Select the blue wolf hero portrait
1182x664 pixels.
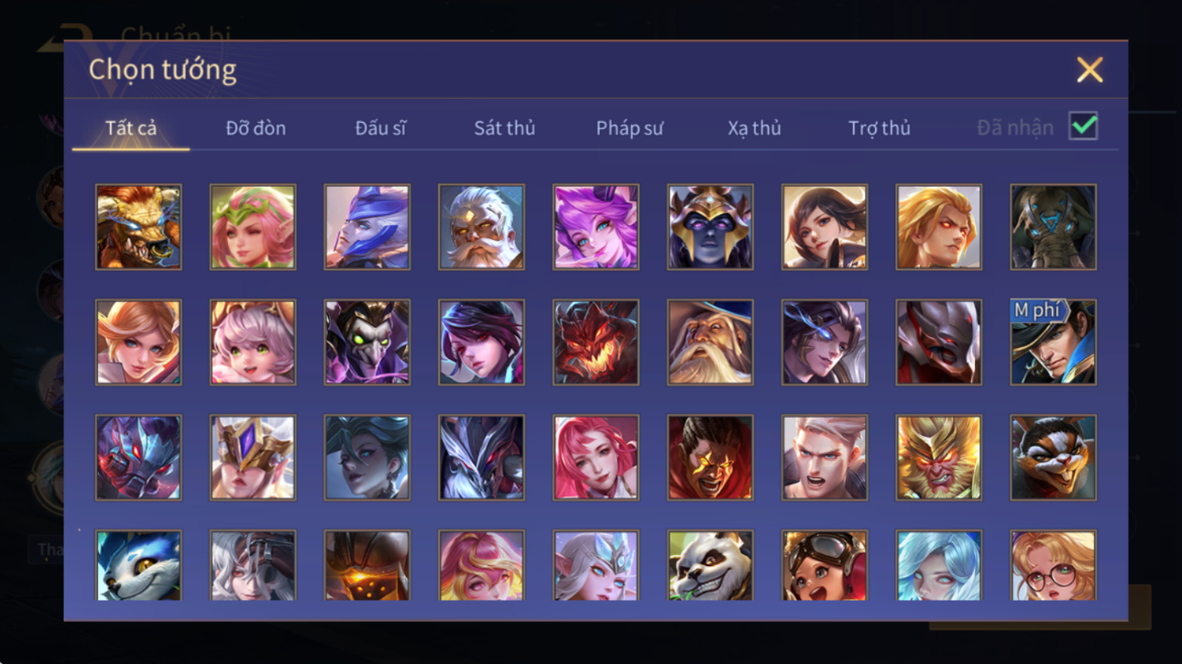[x=138, y=565]
